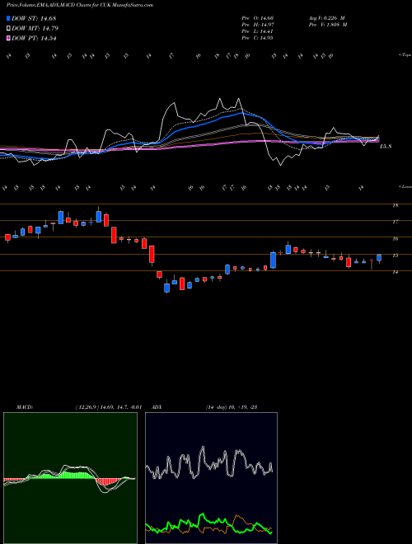The image size is (412, 544).
Task: Click the 'Pre O: 14.60' value
Action: point(257,17)
